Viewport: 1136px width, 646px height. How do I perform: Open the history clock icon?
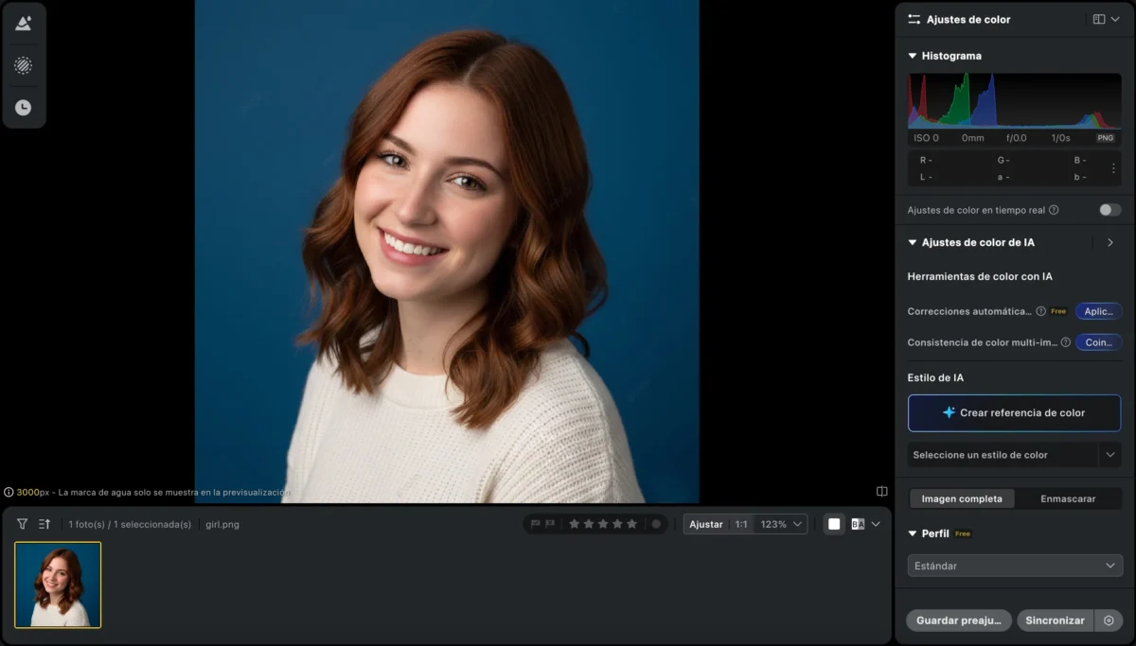coord(24,108)
